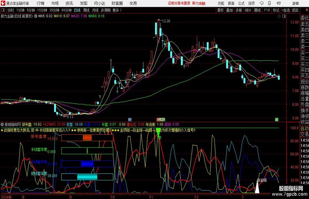Click the 财 marker on the chart
This screenshot has width=309, height=199.
(x=130, y=120)
